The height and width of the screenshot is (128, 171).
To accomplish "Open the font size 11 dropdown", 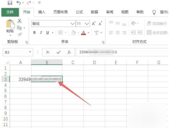I will 87,24.
